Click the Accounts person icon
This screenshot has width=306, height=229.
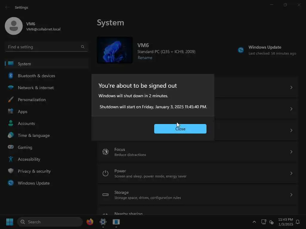(11, 123)
